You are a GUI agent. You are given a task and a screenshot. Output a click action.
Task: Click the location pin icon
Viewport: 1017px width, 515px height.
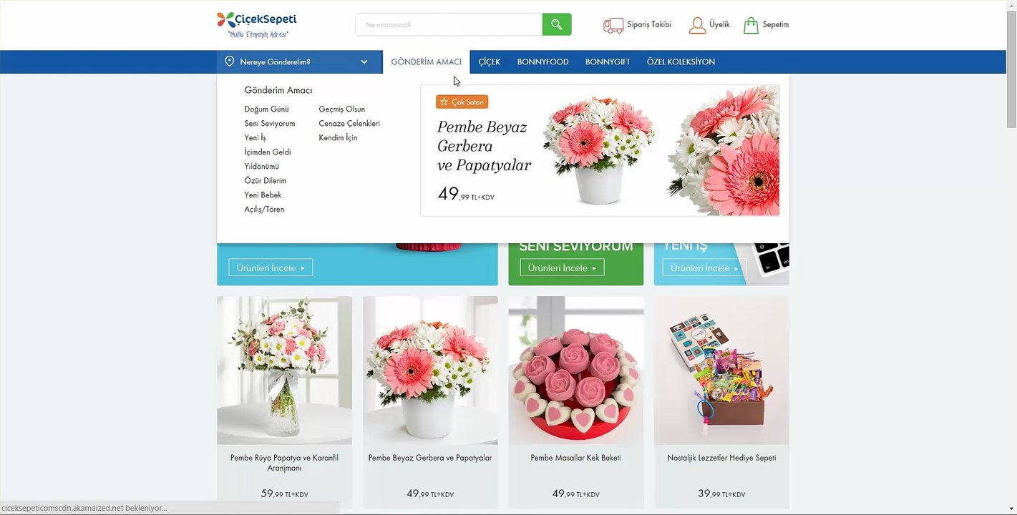pos(230,62)
